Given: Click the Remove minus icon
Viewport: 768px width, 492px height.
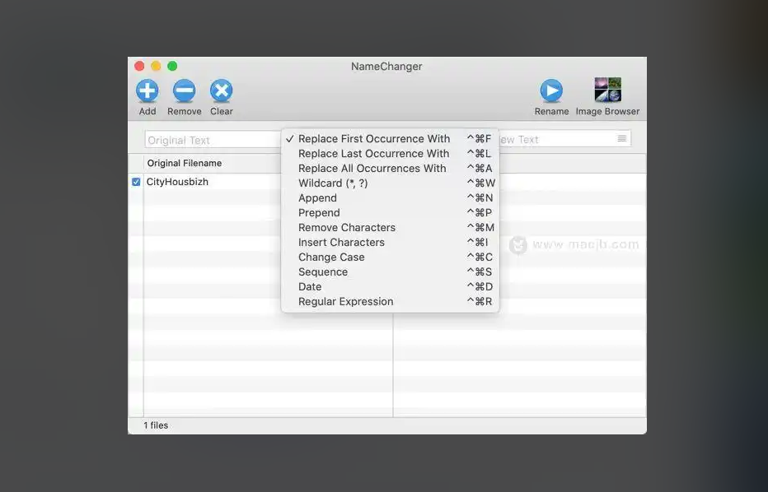Looking at the screenshot, I should 184,91.
